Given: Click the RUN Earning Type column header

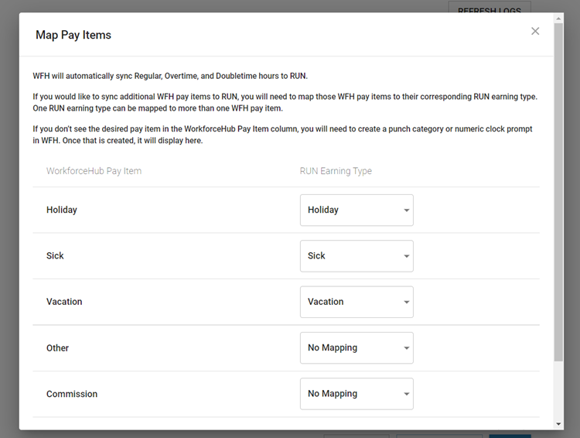Looking at the screenshot, I should [x=336, y=171].
